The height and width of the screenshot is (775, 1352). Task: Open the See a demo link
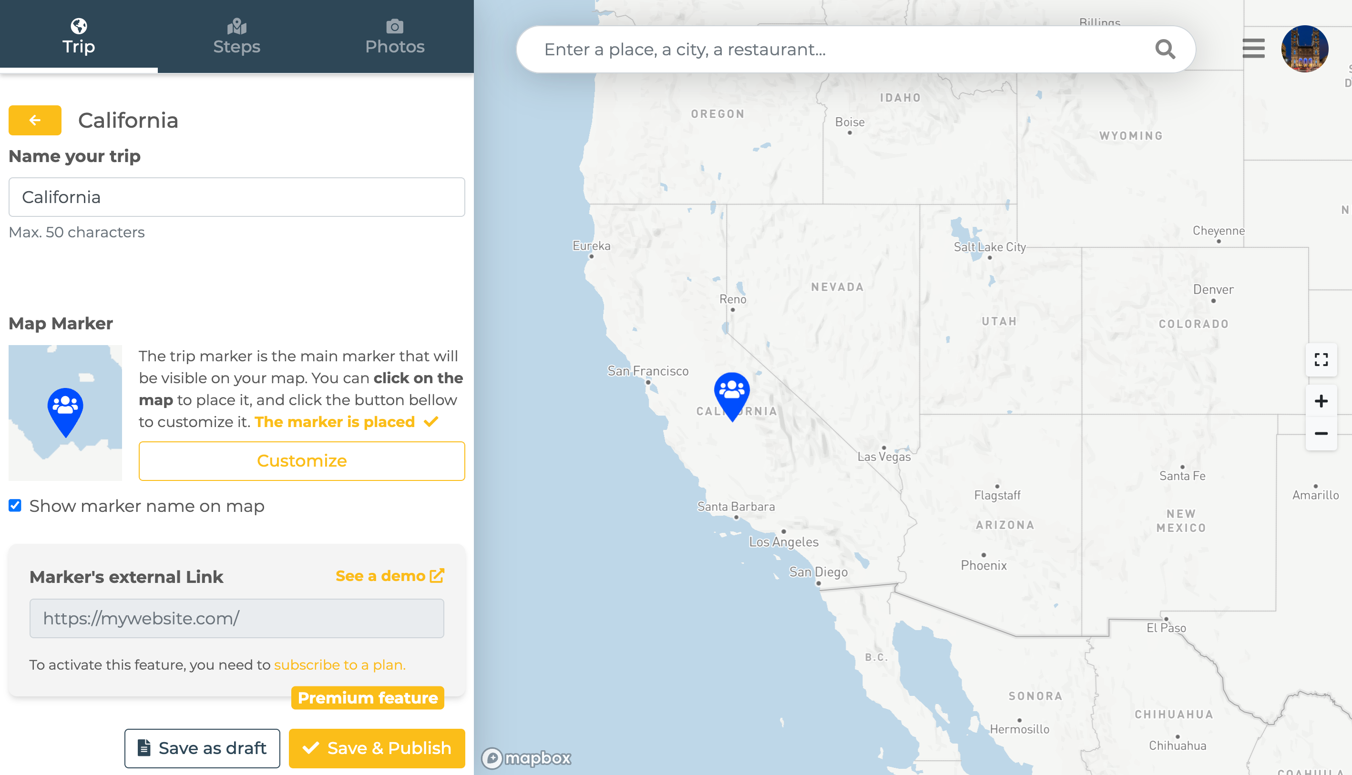pos(389,576)
